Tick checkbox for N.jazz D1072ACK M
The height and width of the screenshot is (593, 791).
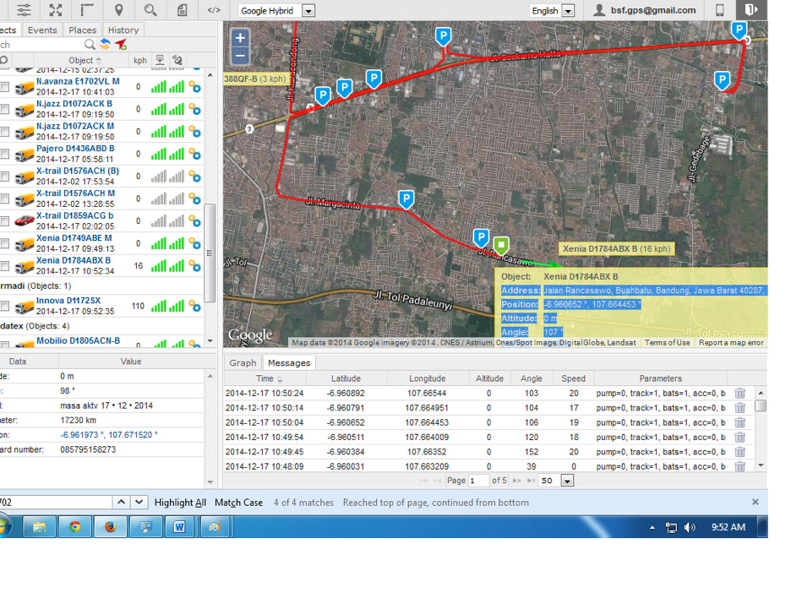point(4,132)
